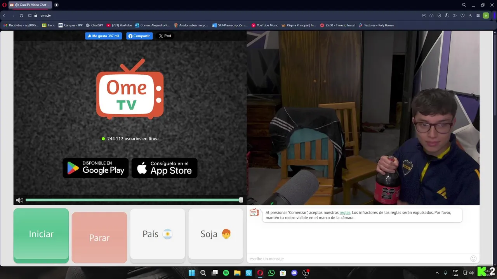This screenshot has height=279, width=497.
Task: Expand the hidden system tray icons
Action: 437,273
